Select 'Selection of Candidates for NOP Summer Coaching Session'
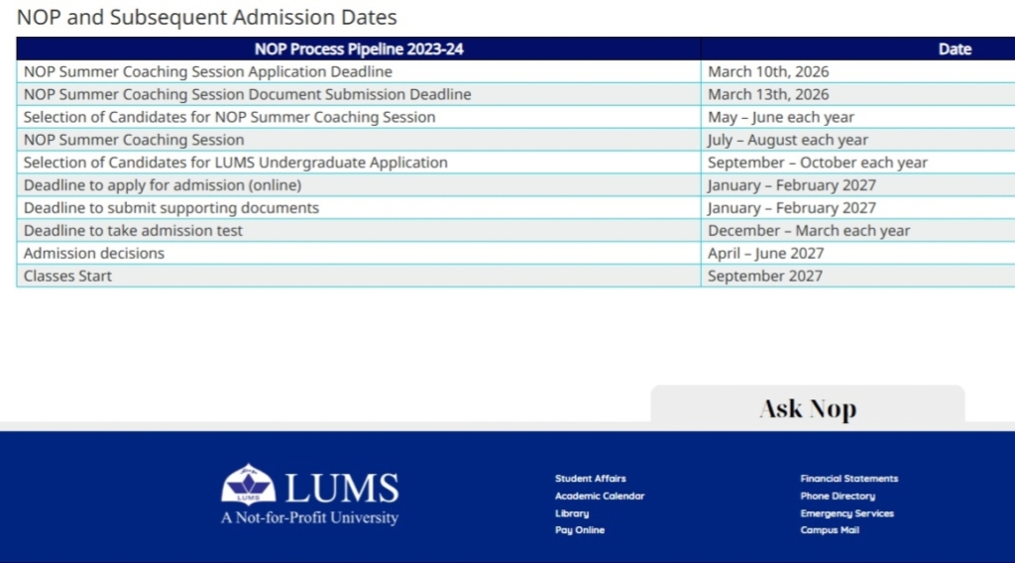Screen dimensions: 1015x563 coord(229,117)
